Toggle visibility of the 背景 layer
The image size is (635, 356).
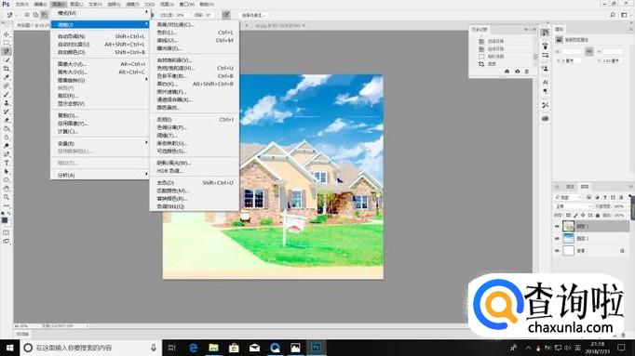click(557, 251)
